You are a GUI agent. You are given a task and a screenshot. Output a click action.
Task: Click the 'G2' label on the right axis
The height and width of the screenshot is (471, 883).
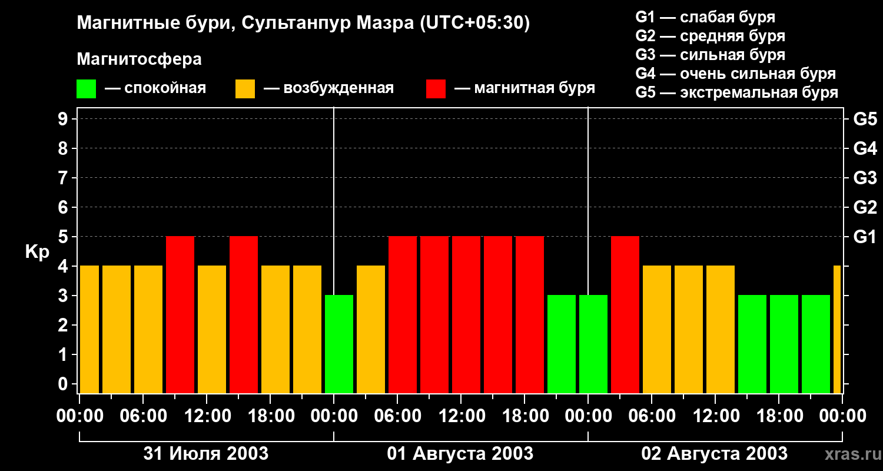click(x=865, y=207)
